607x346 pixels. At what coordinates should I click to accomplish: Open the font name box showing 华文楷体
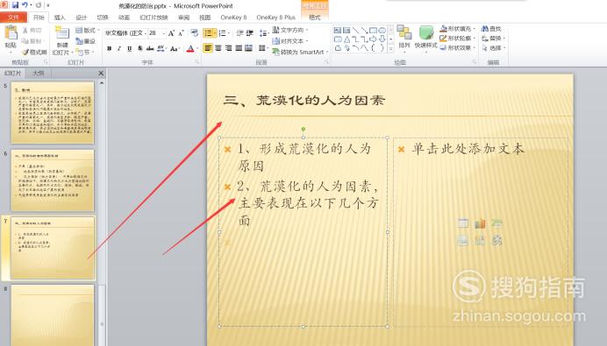pos(125,33)
